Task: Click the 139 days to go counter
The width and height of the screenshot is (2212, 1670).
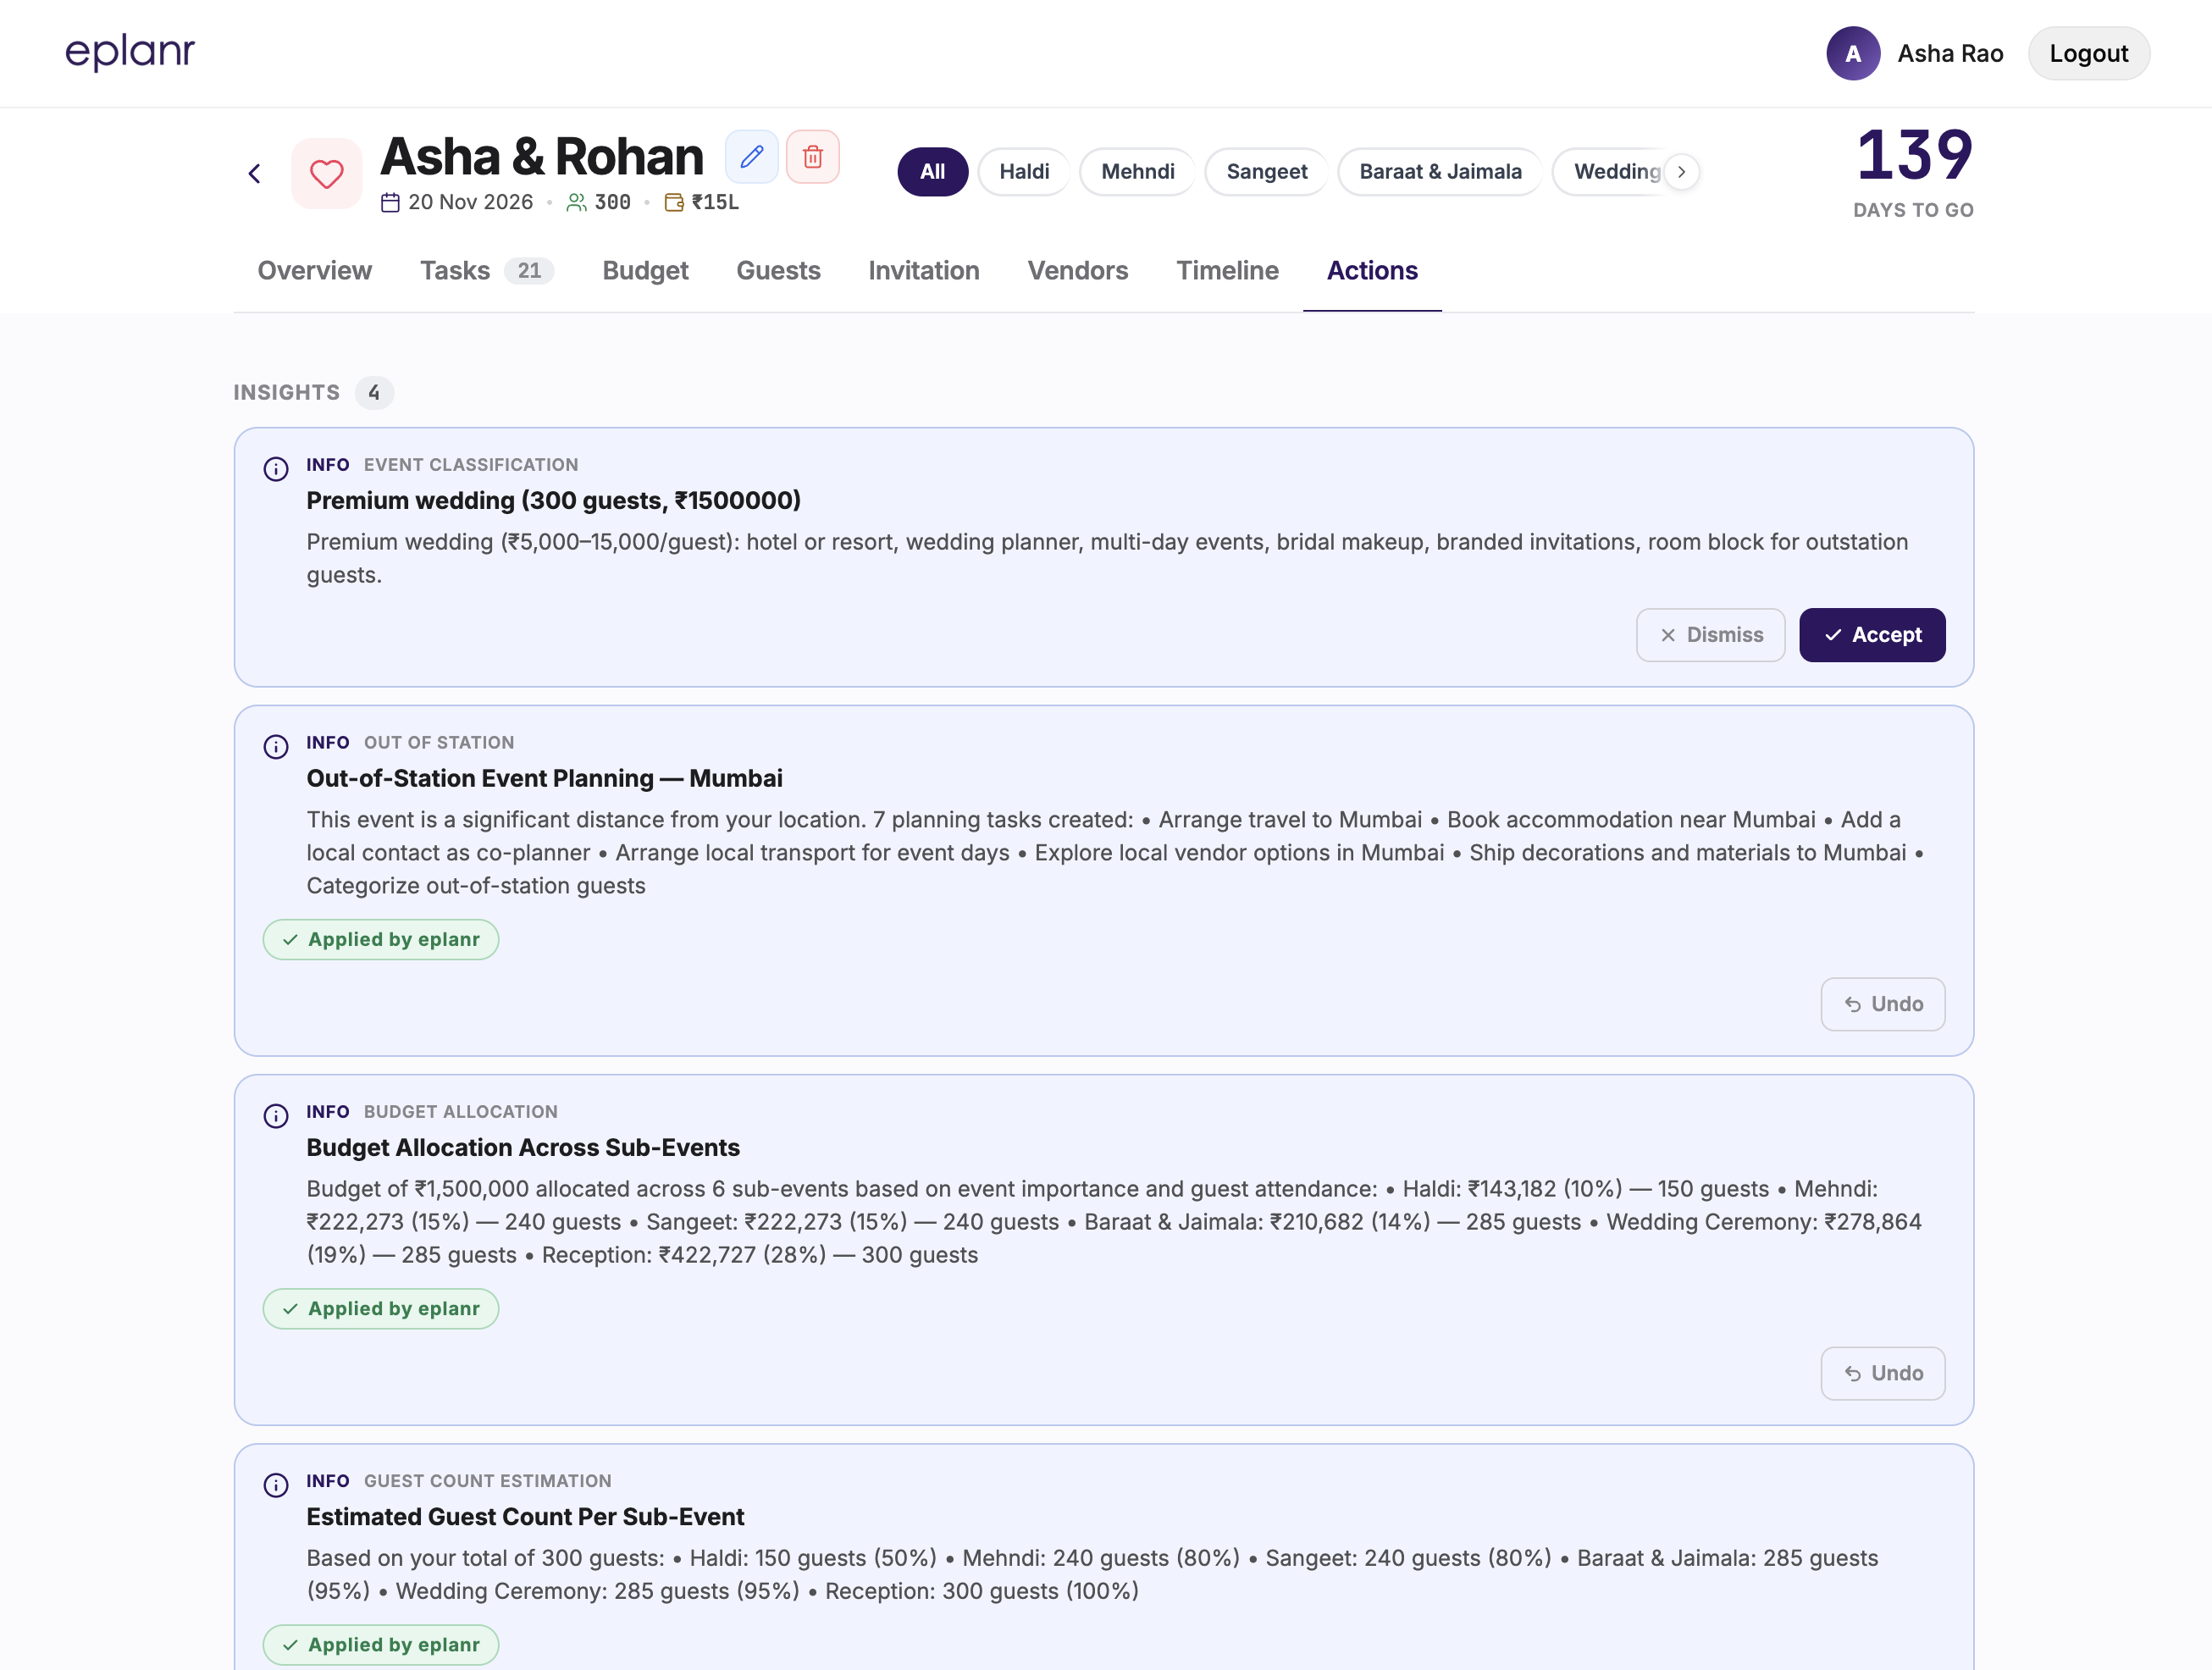Action: [1914, 171]
